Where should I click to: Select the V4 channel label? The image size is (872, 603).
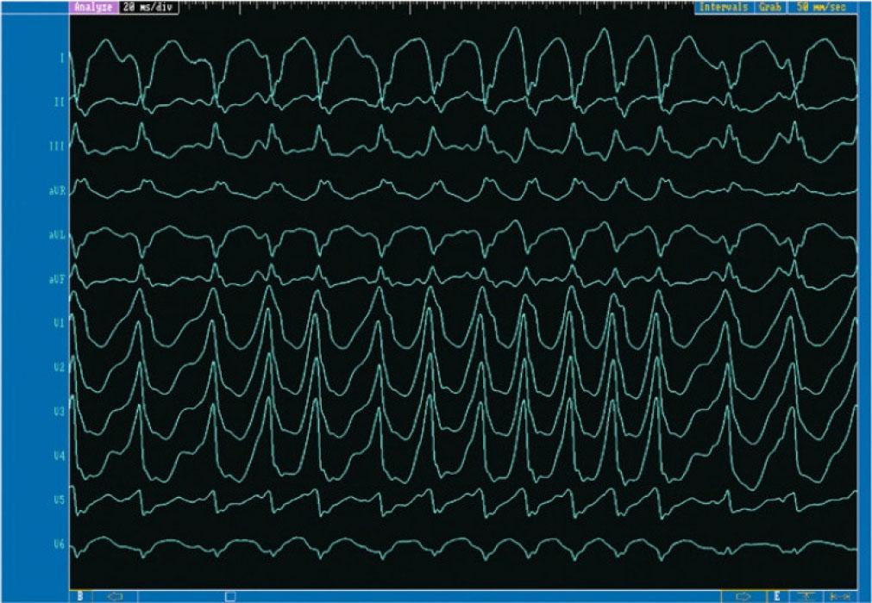coord(59,455)
